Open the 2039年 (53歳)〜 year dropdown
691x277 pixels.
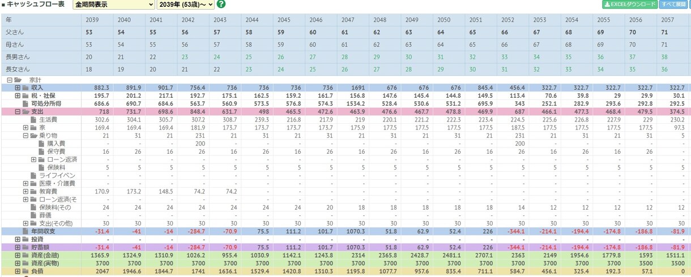[x=186, y=5]
